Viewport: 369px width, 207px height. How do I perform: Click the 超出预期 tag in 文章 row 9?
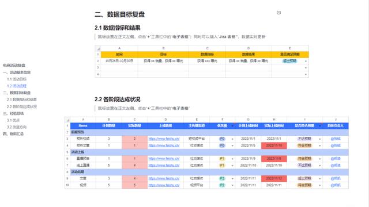tap(305, 179)
